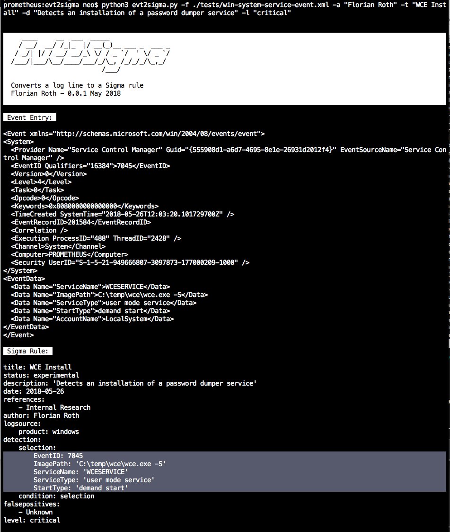Click the <Correlation /> line
Viewport: 450px width, 532px height.
click(39, 230)
